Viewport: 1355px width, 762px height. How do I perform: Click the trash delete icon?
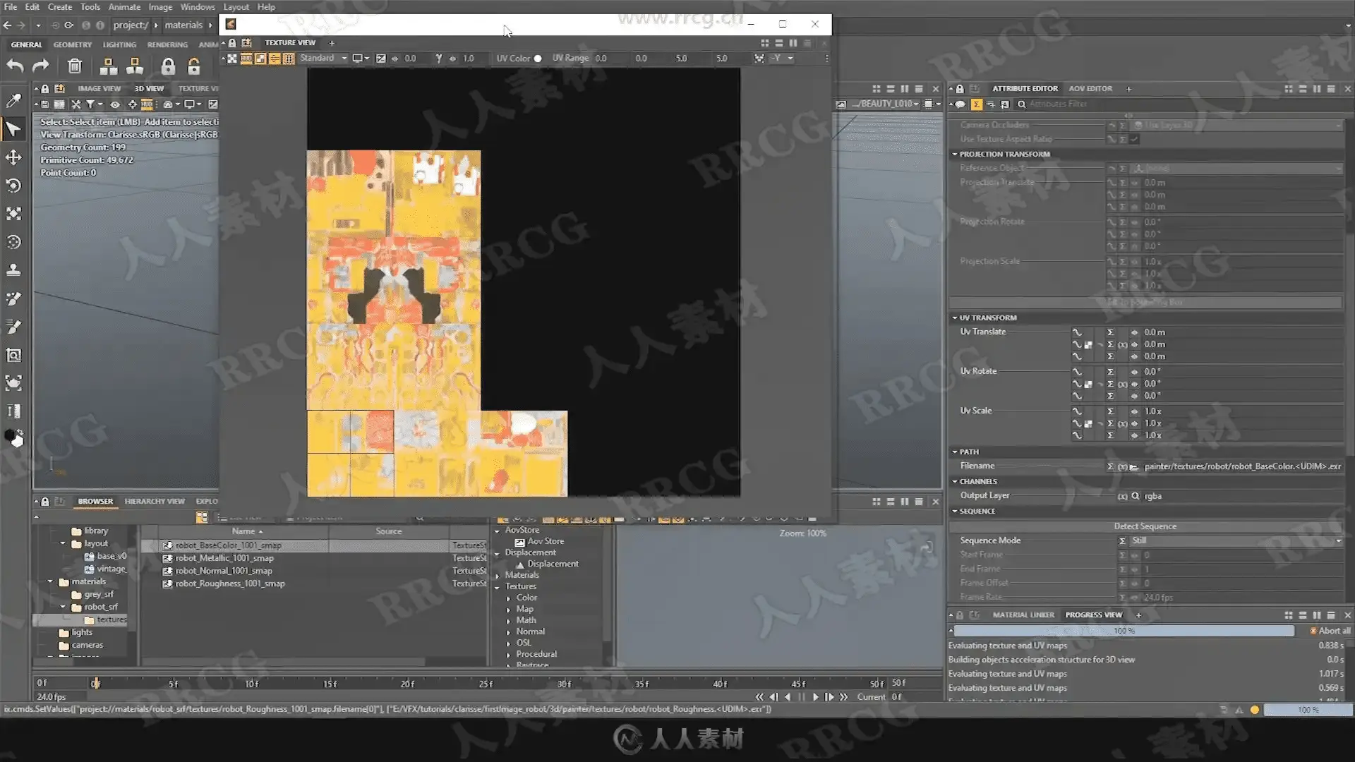coord(74,66)
